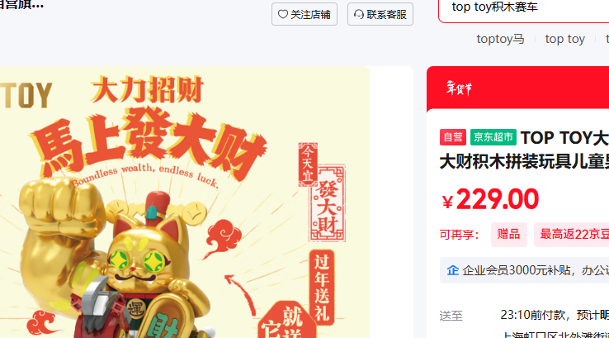Open the store name link at top left
This screenshot has width=609, height=338.
tap(21, 5)
